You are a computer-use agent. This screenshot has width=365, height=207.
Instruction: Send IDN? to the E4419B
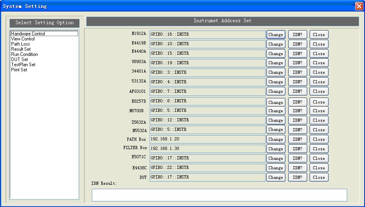[x=297, y=44]
